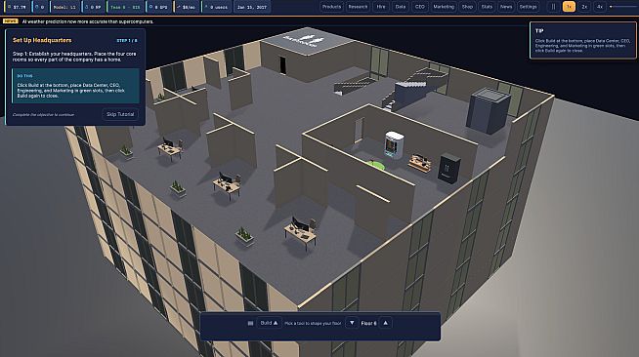Viewport: 639px width, 357px height.
Task: Set game speed to 1x
Action: pos(569,7)
